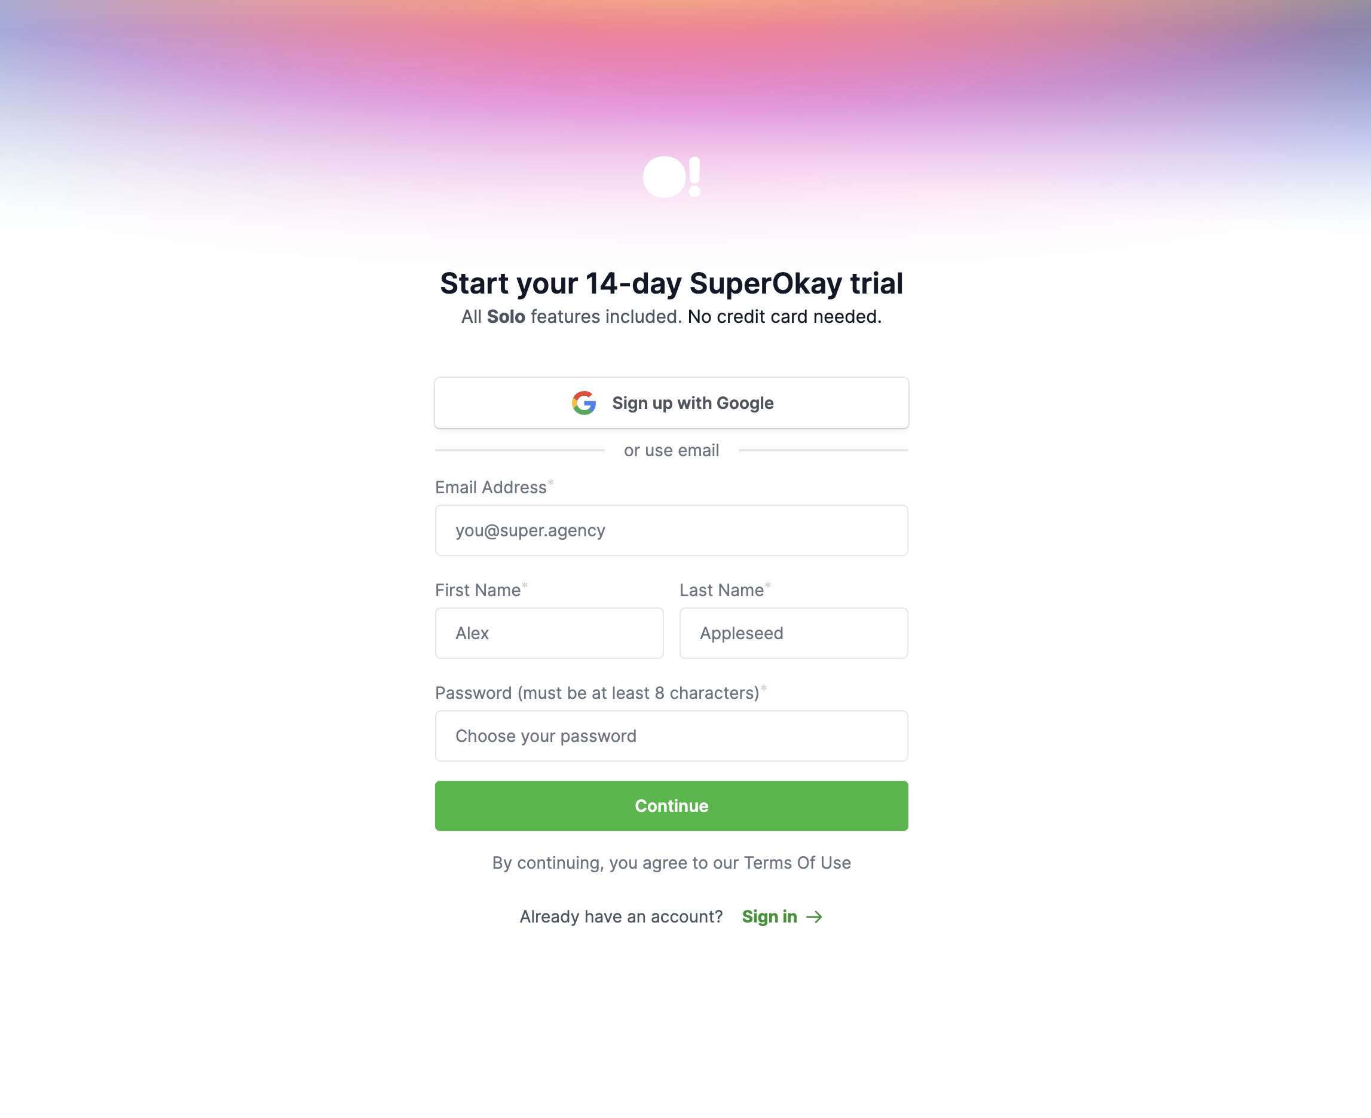Click the Google "G" icon
This screenshot has width=1371, height=1118.
(x=584, y=403)
